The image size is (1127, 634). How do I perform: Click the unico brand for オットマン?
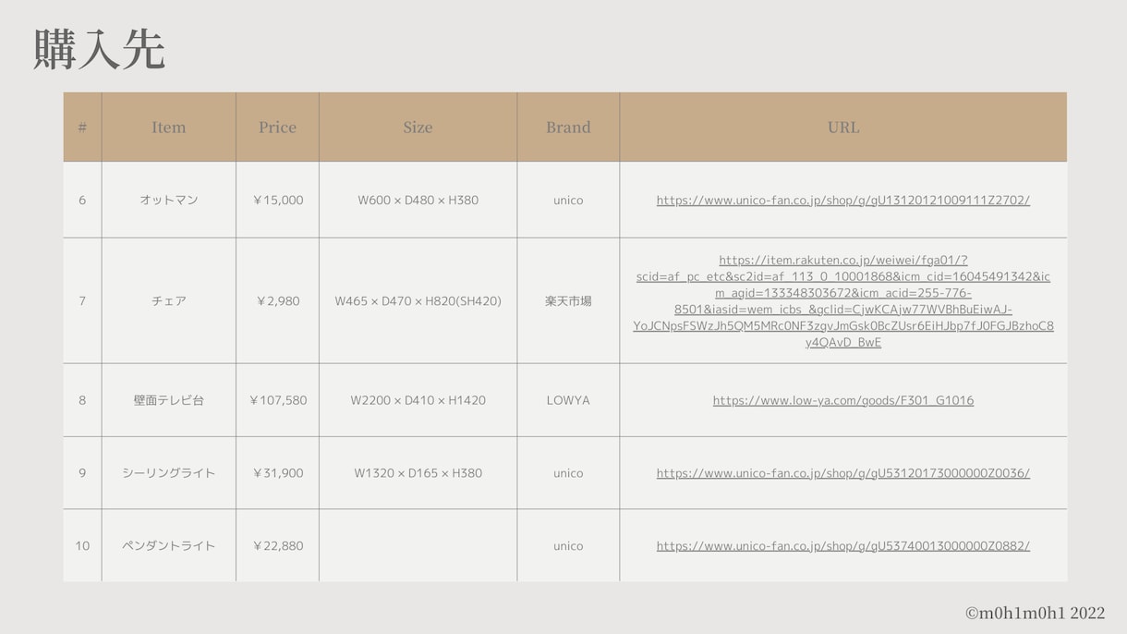pos(568,200)
